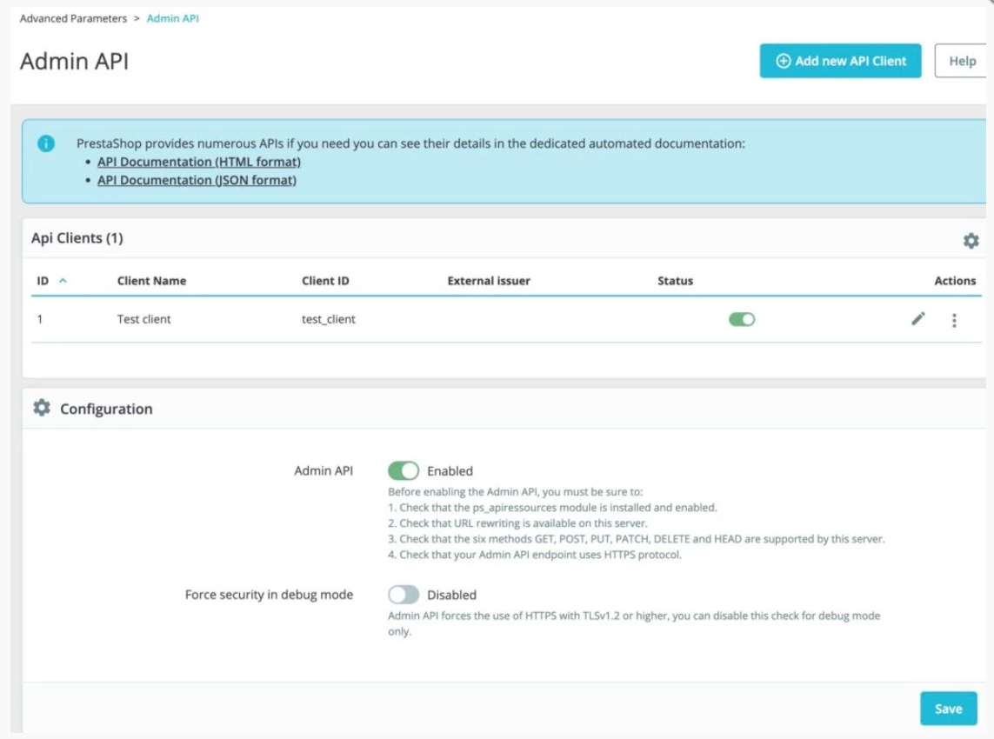Click the Admin API page title
Screen dimensions: 994x739
pos(74,62)
